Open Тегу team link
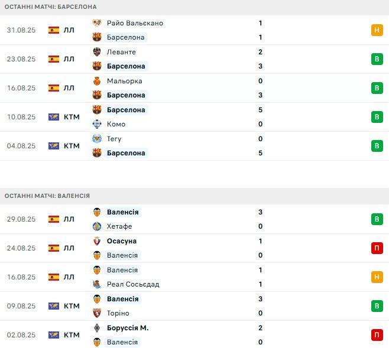This screenshot has height=348, width=389. (115, 139)
